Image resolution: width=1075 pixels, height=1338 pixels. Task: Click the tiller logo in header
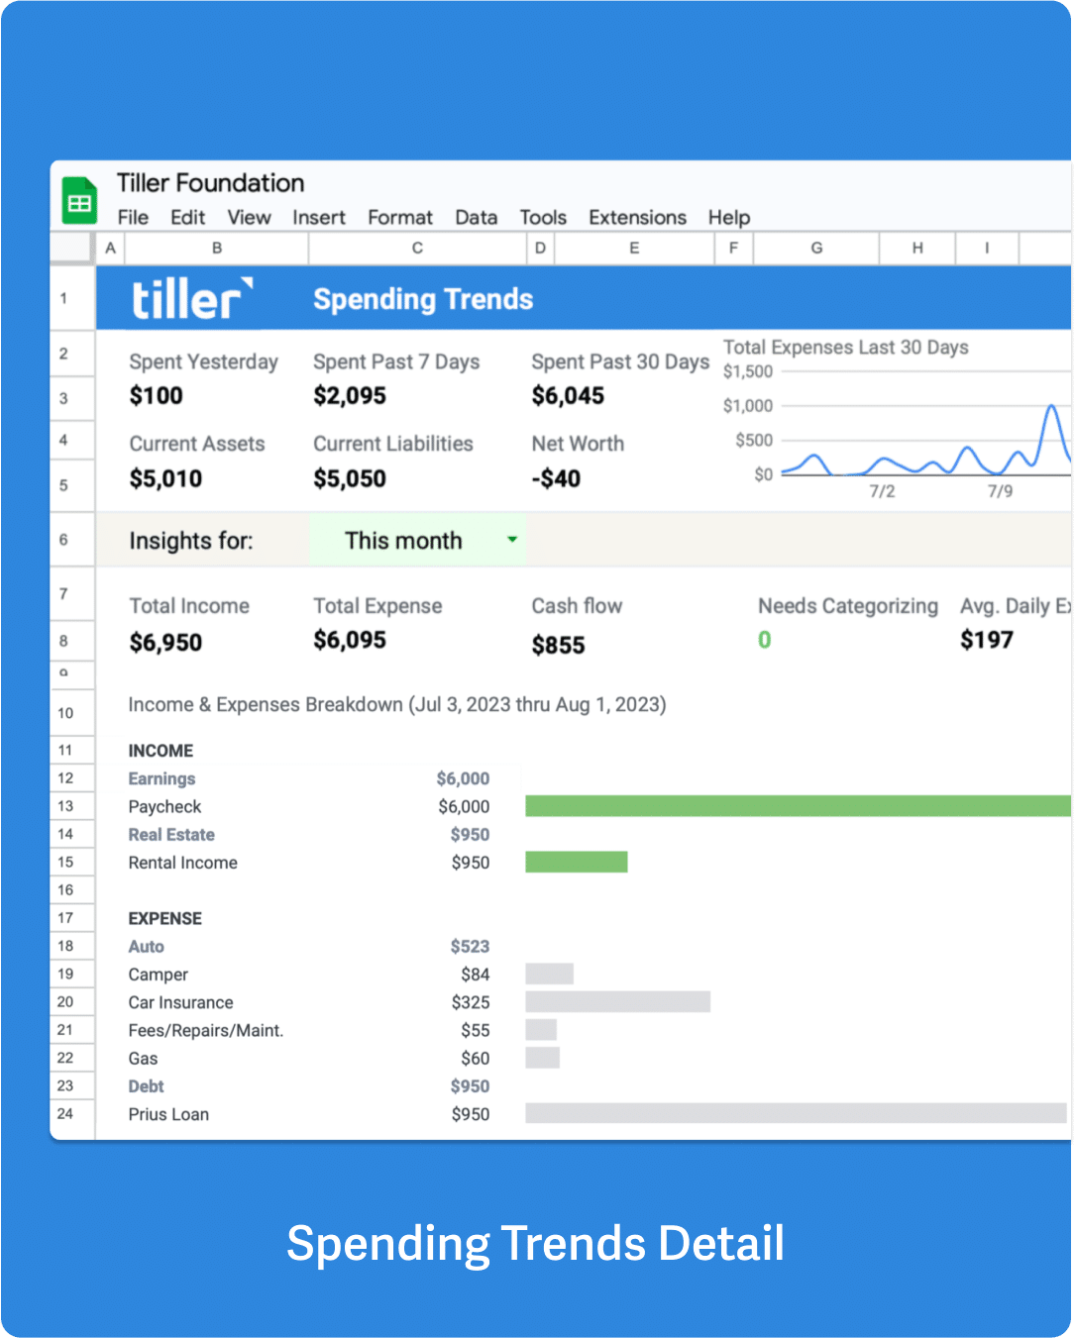[x=193, y=299]
